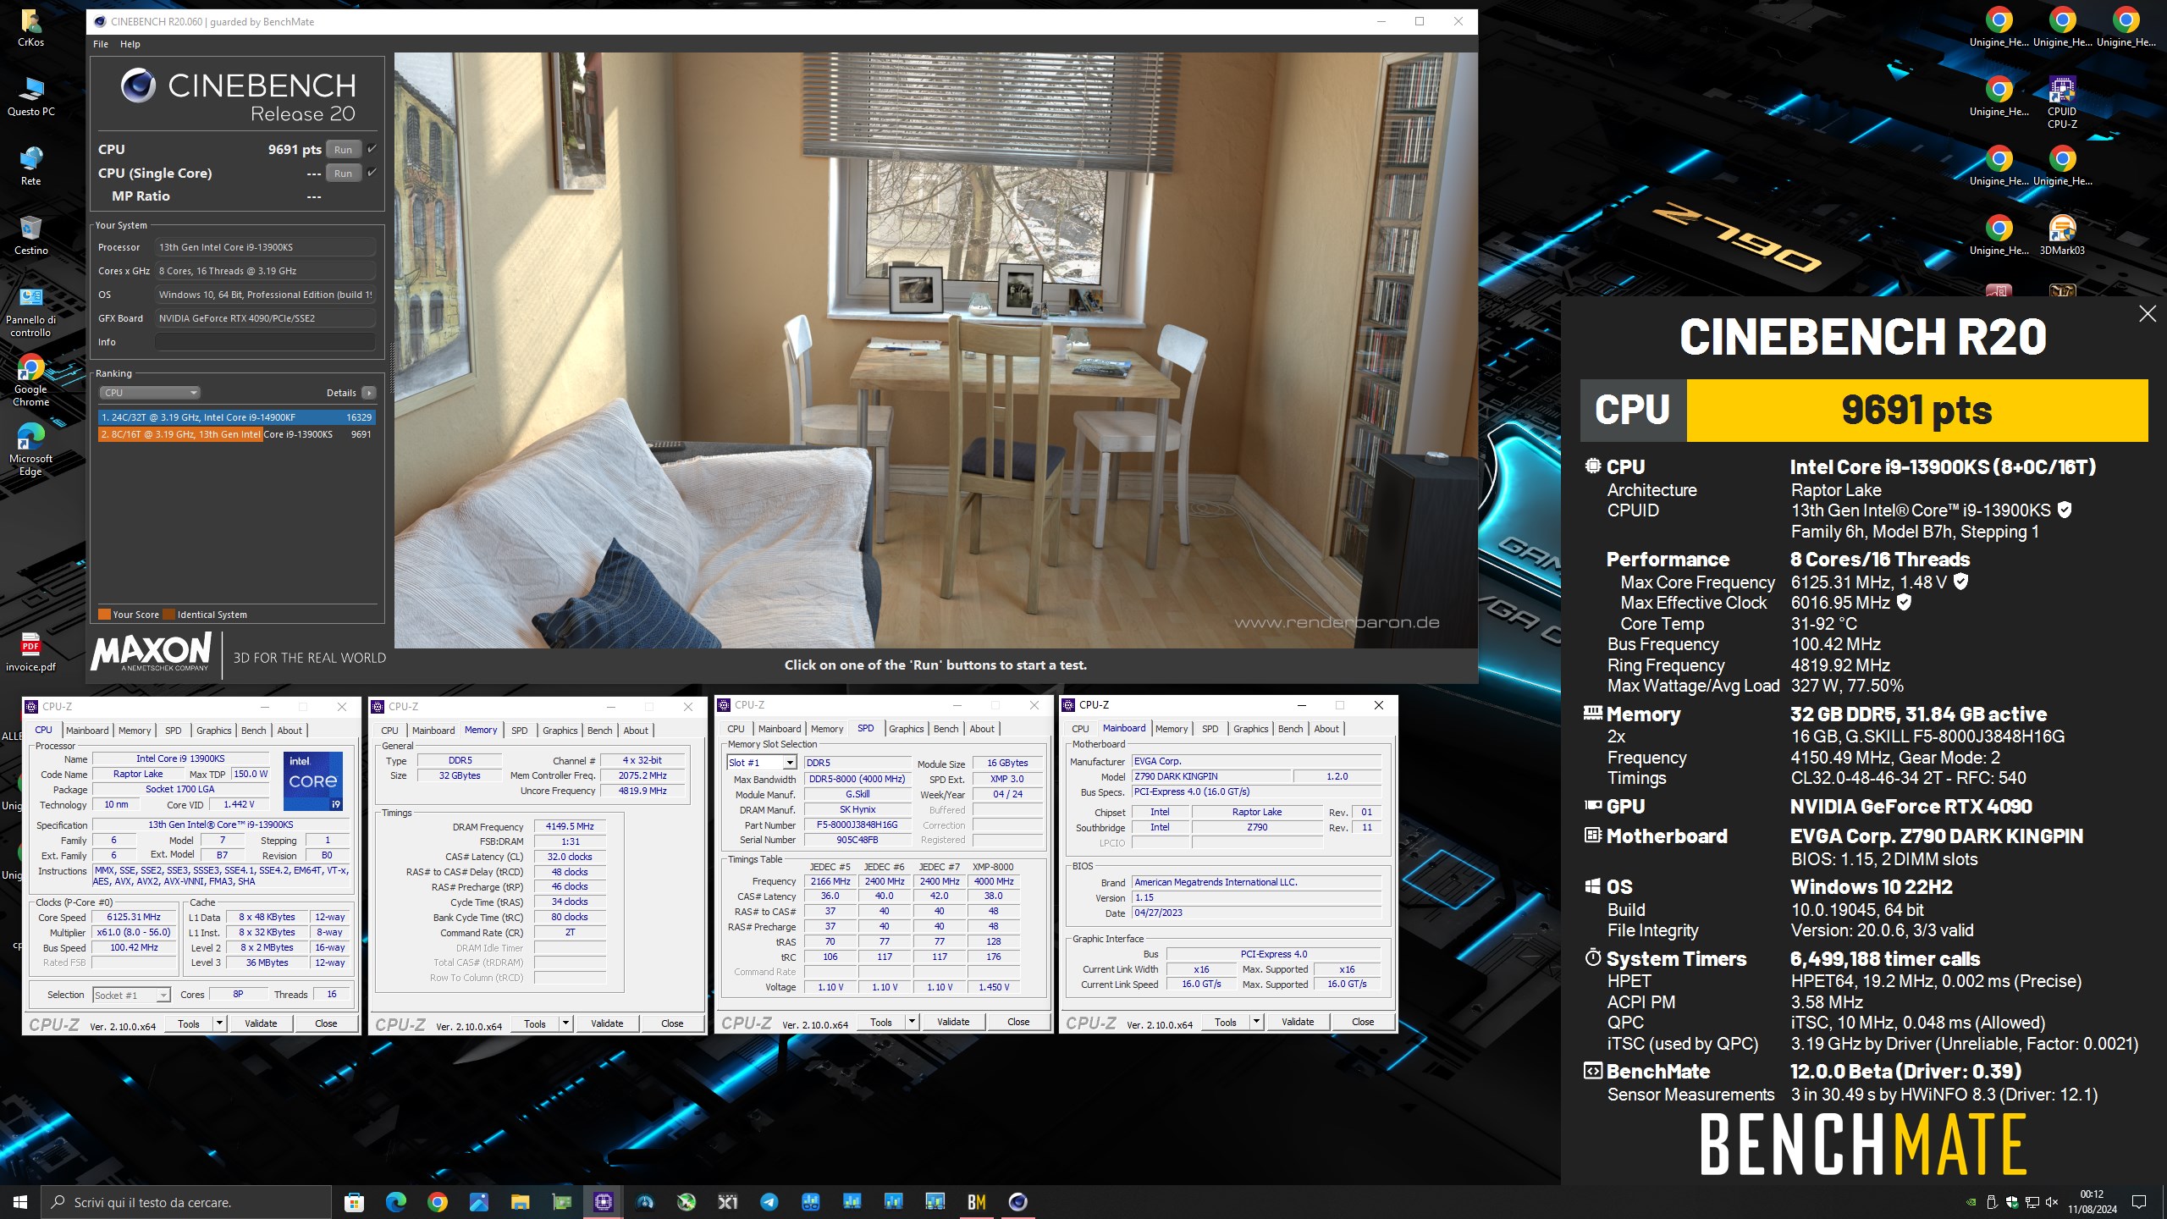Run the CPU (Single Core) test
Viewport: 2167px width, 1219px height.
[343, 173]
